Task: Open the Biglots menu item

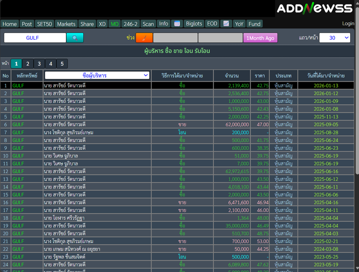Action: pos(194,24)
